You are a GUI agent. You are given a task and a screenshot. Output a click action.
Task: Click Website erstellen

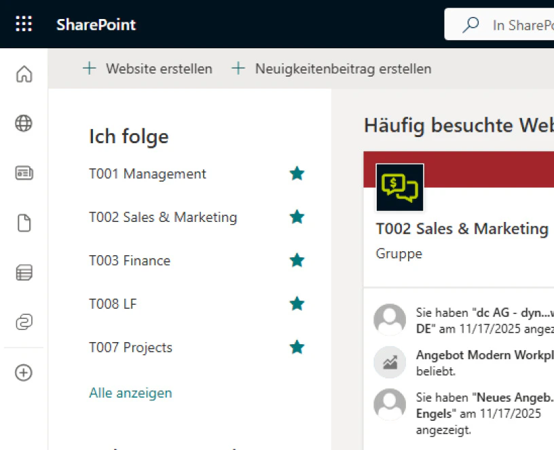[159, 69]
